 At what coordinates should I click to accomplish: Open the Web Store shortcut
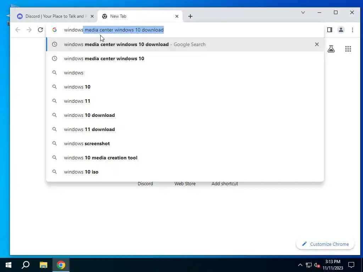point(185,183)
